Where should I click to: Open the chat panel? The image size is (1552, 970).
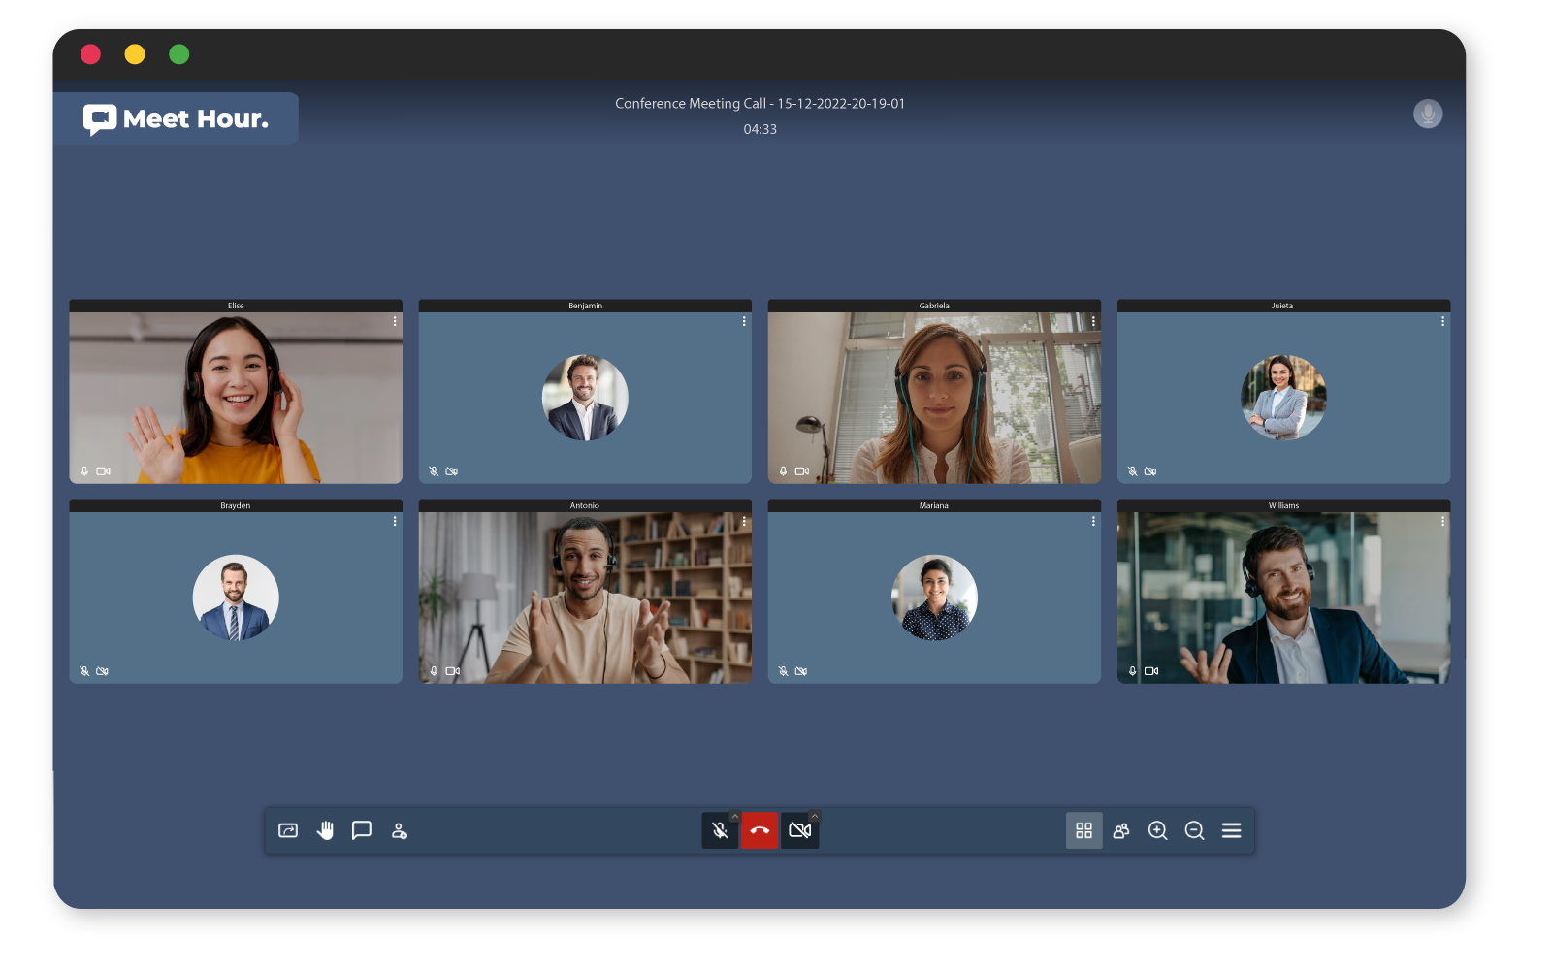click(362, 830)
